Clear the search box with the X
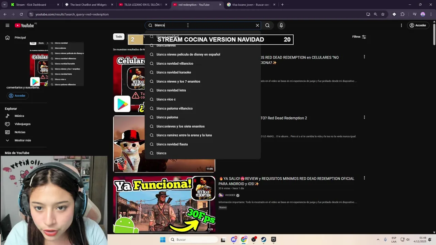 (x=258, y=25)
